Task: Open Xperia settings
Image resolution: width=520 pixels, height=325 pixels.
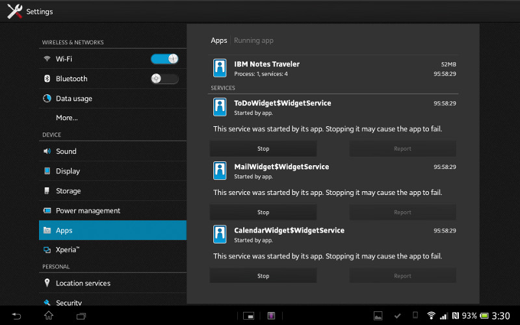Action: [112, 250]
